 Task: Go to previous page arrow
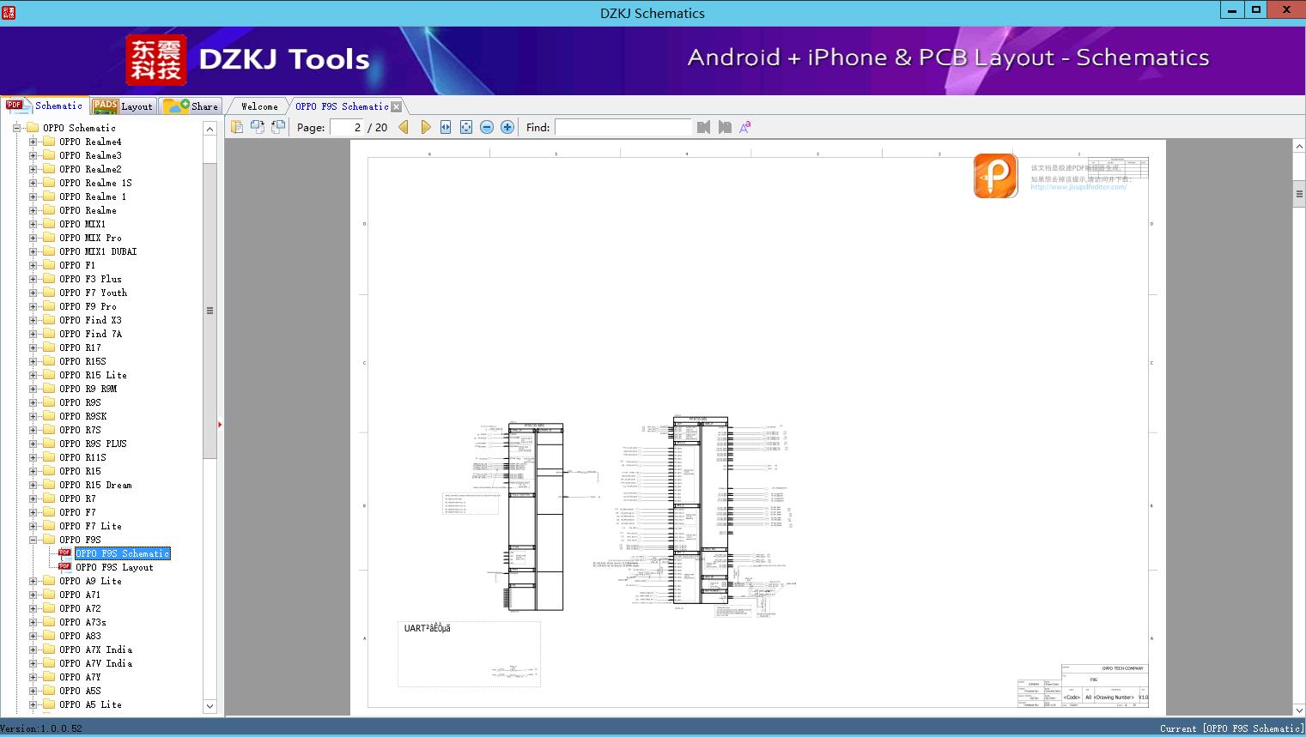(404, 127)
